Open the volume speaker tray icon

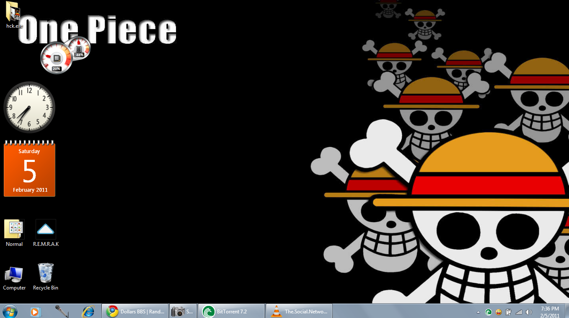[529, 312]
